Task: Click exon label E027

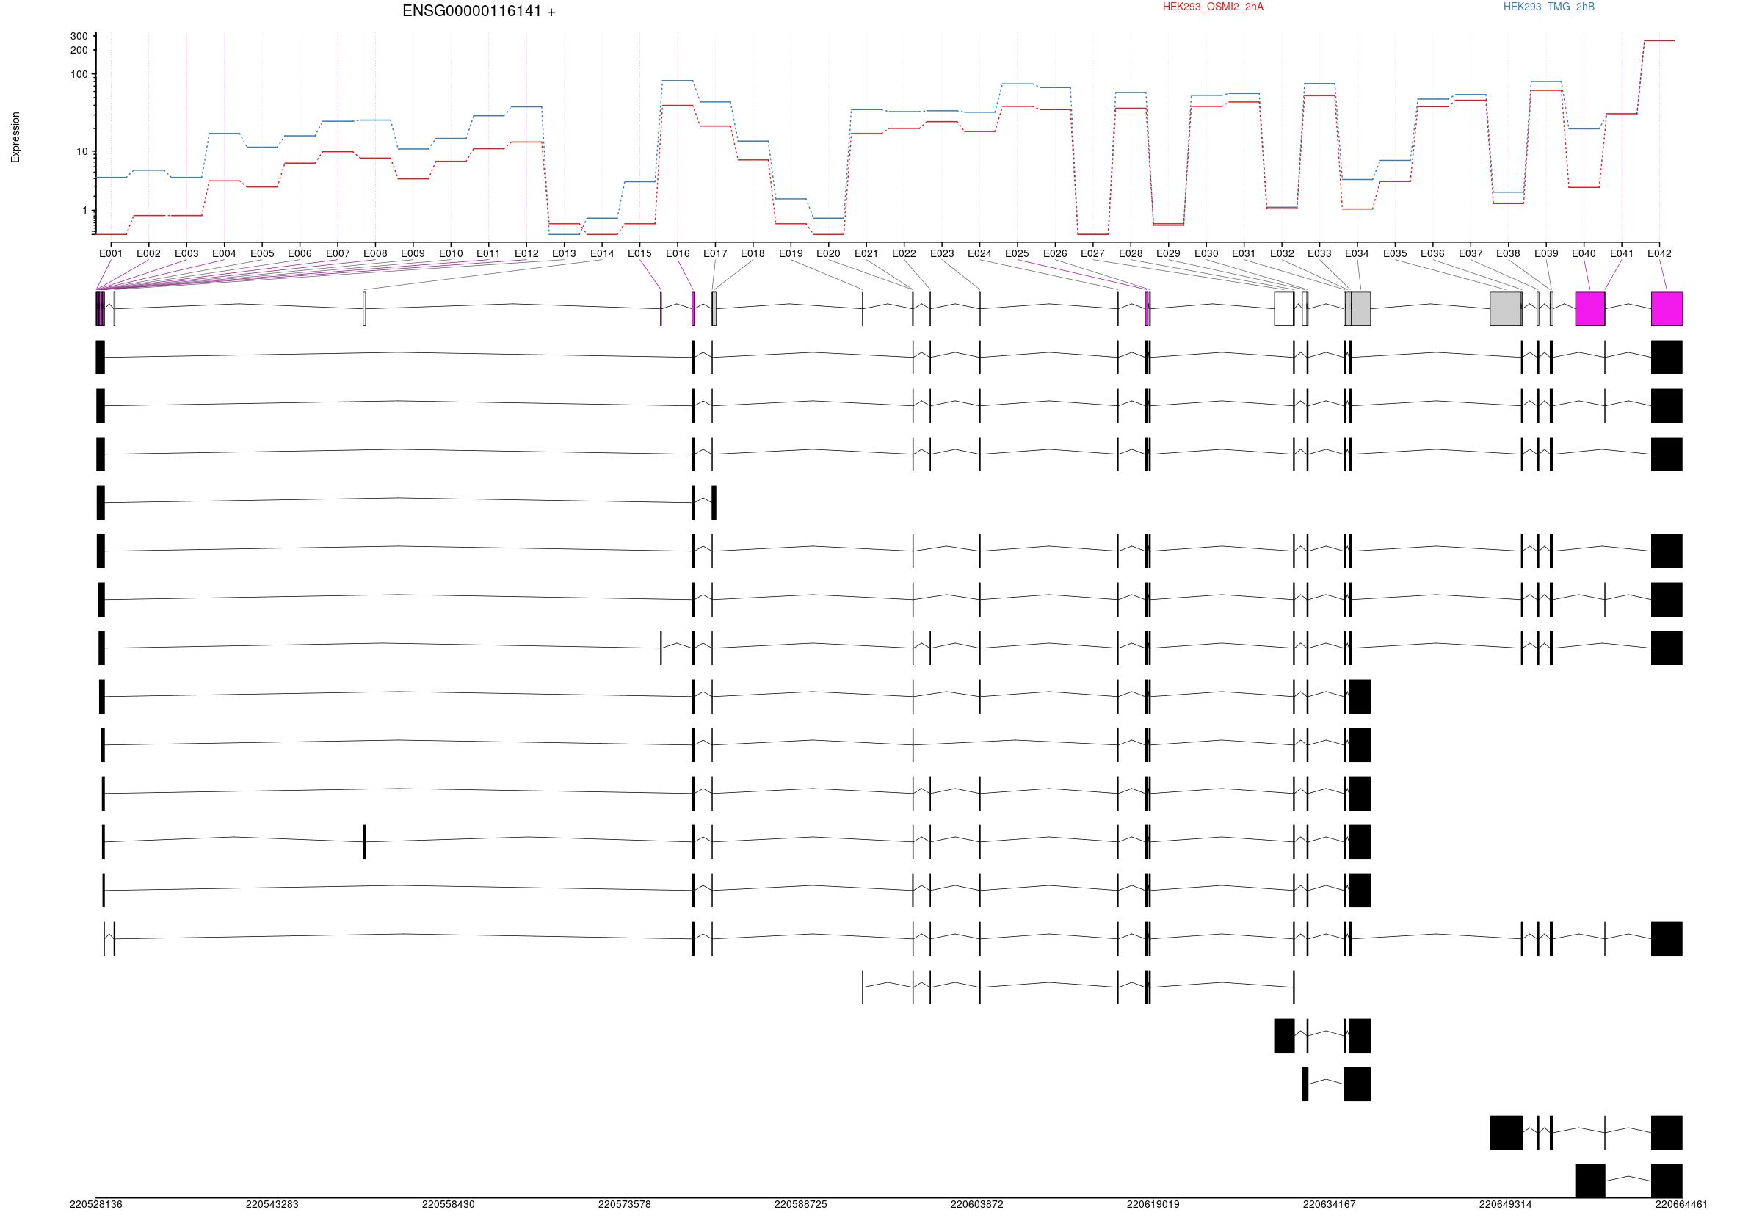Action: point(1092,254)
